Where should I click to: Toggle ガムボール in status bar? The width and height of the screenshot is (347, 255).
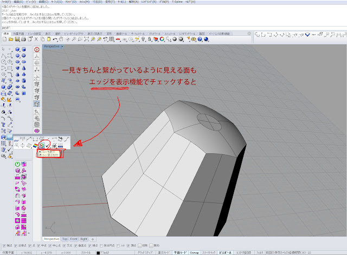[225, 253]
